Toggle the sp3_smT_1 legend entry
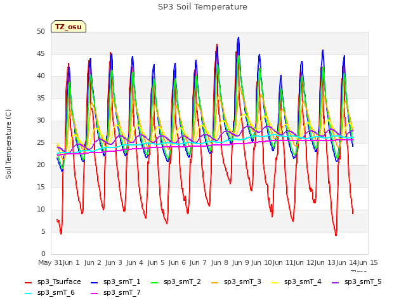 pyautogui.click(x=115, y=282)
